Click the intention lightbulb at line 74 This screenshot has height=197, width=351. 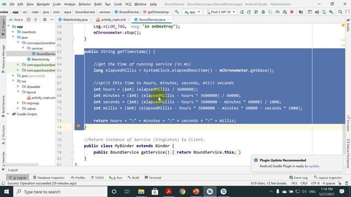(78, 126)
